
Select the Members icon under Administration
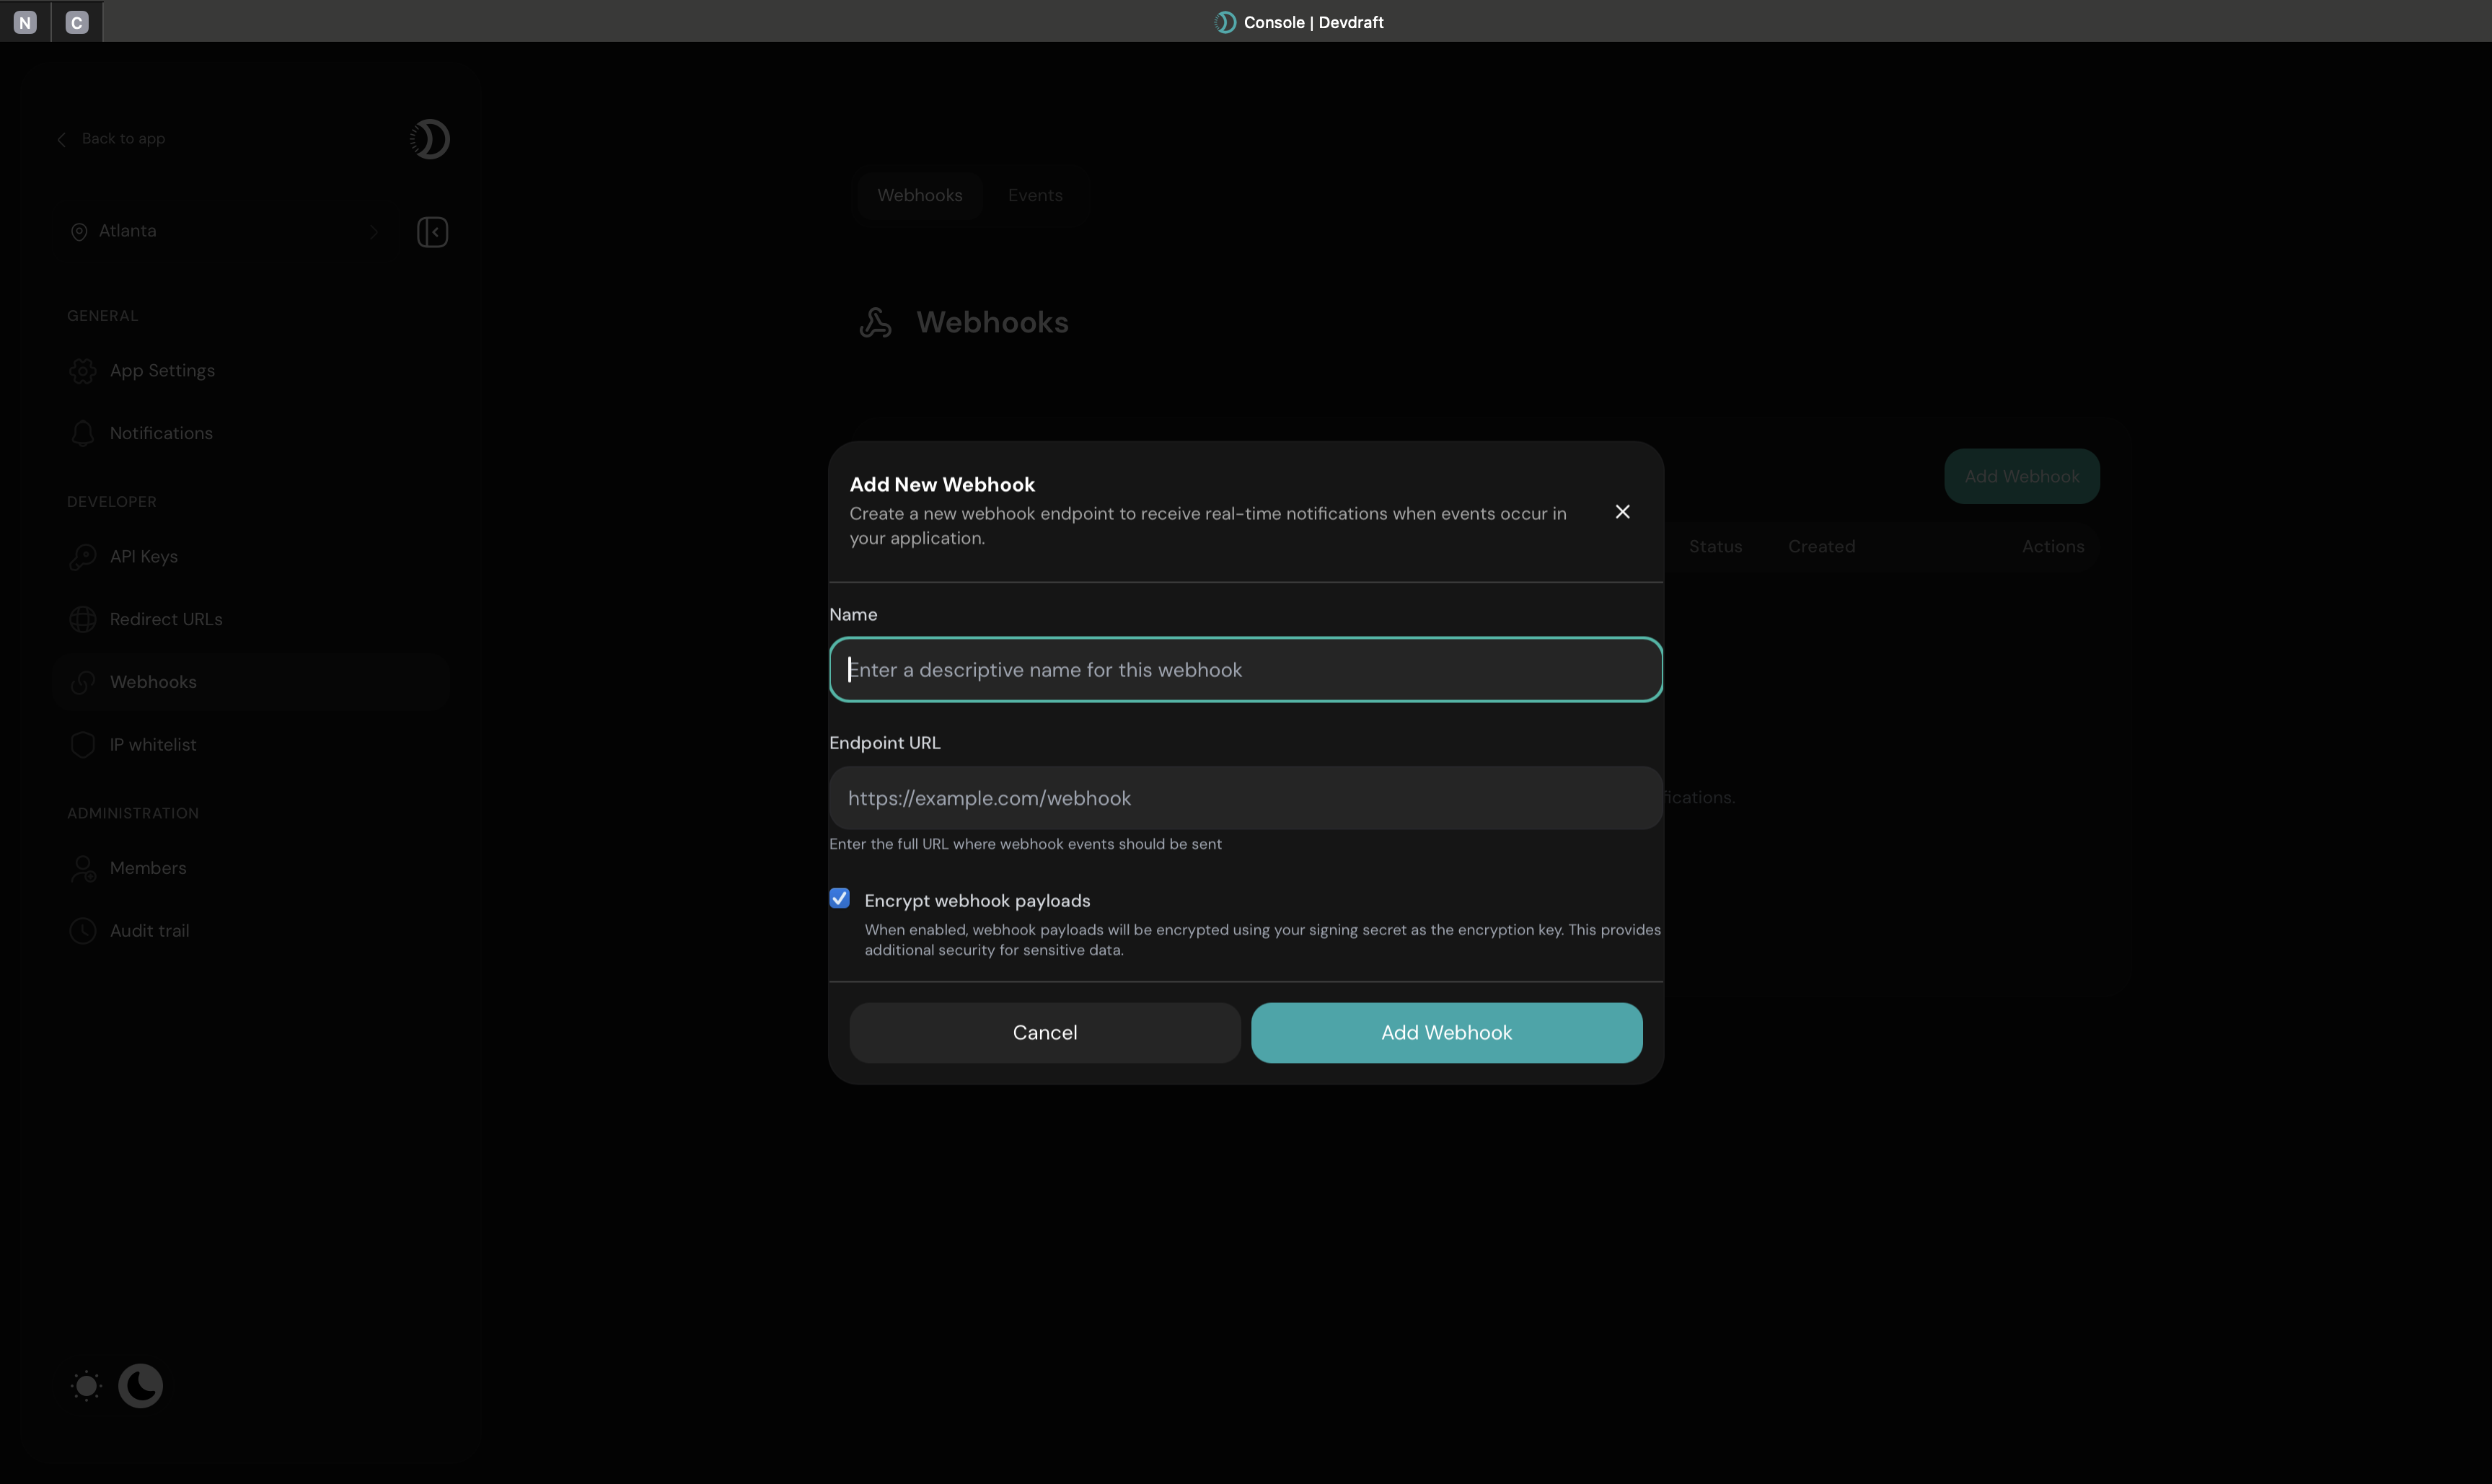(x=83, y=868)
